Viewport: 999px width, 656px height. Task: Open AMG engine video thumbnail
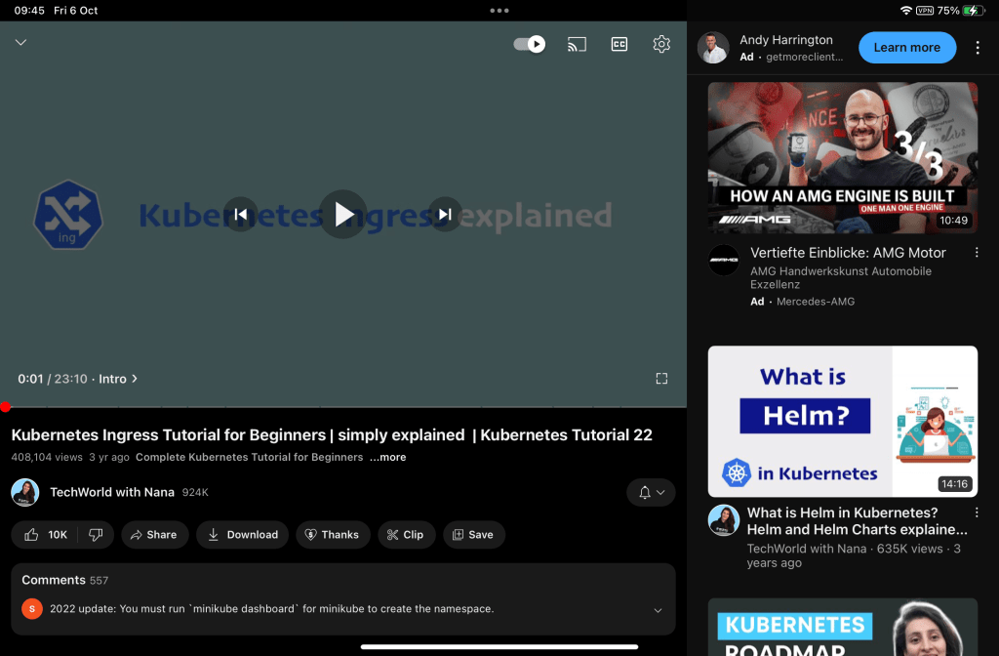842,157
